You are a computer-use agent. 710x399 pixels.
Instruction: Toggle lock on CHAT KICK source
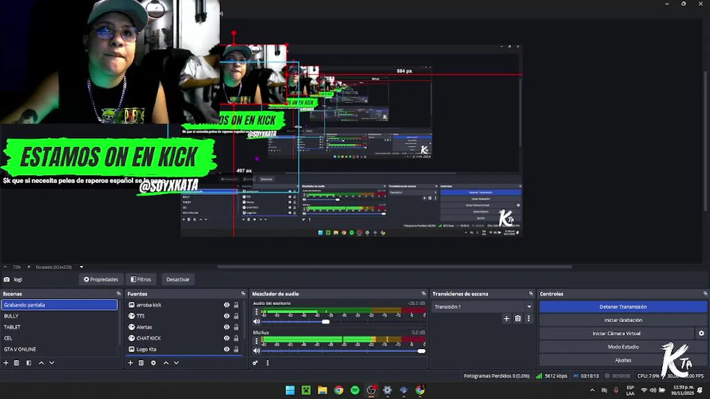(x=236, y=338)
